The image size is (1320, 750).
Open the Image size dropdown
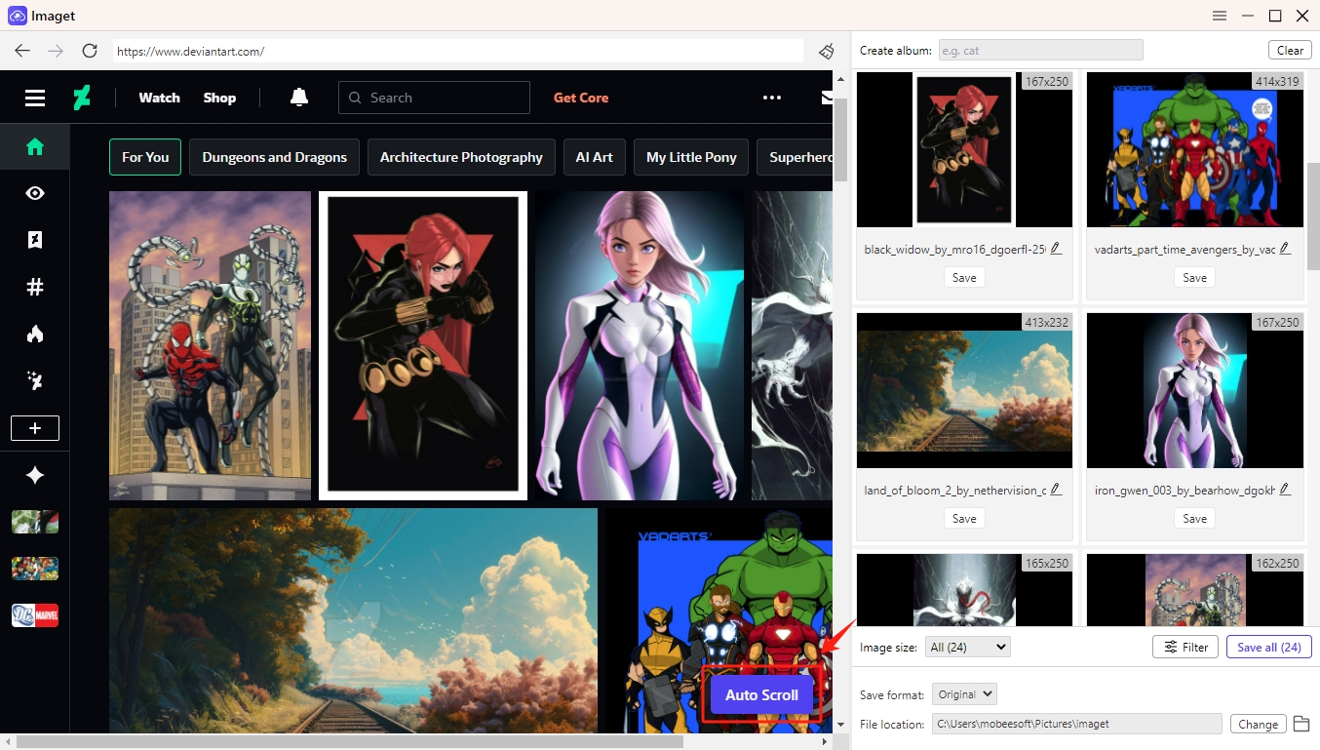coord(968,647)
